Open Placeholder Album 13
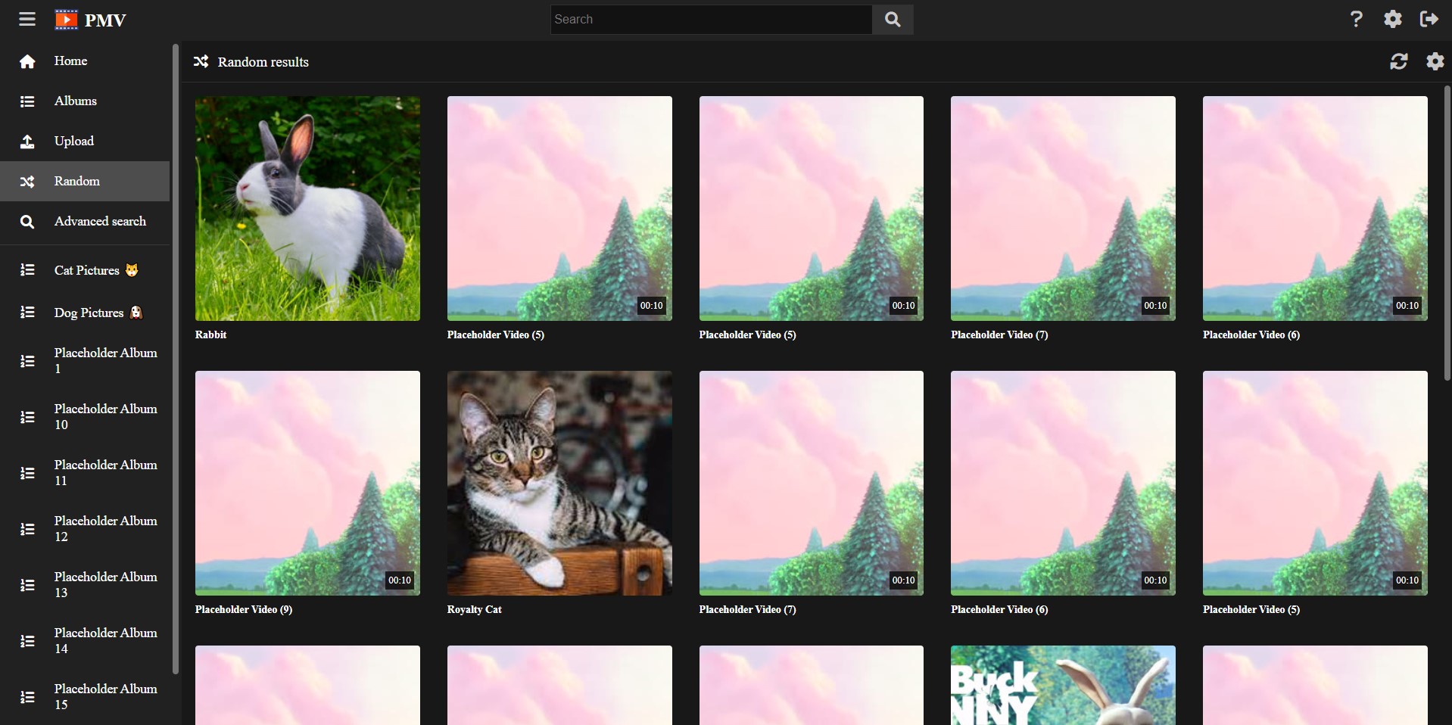The height and width of the screenshot is (725, 1452). pyautogui.click(x=85, y=585)
